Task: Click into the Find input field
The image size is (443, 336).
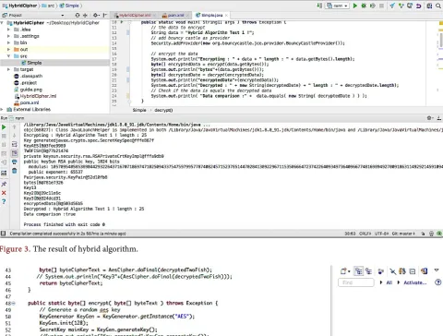Action: [356, 282]
